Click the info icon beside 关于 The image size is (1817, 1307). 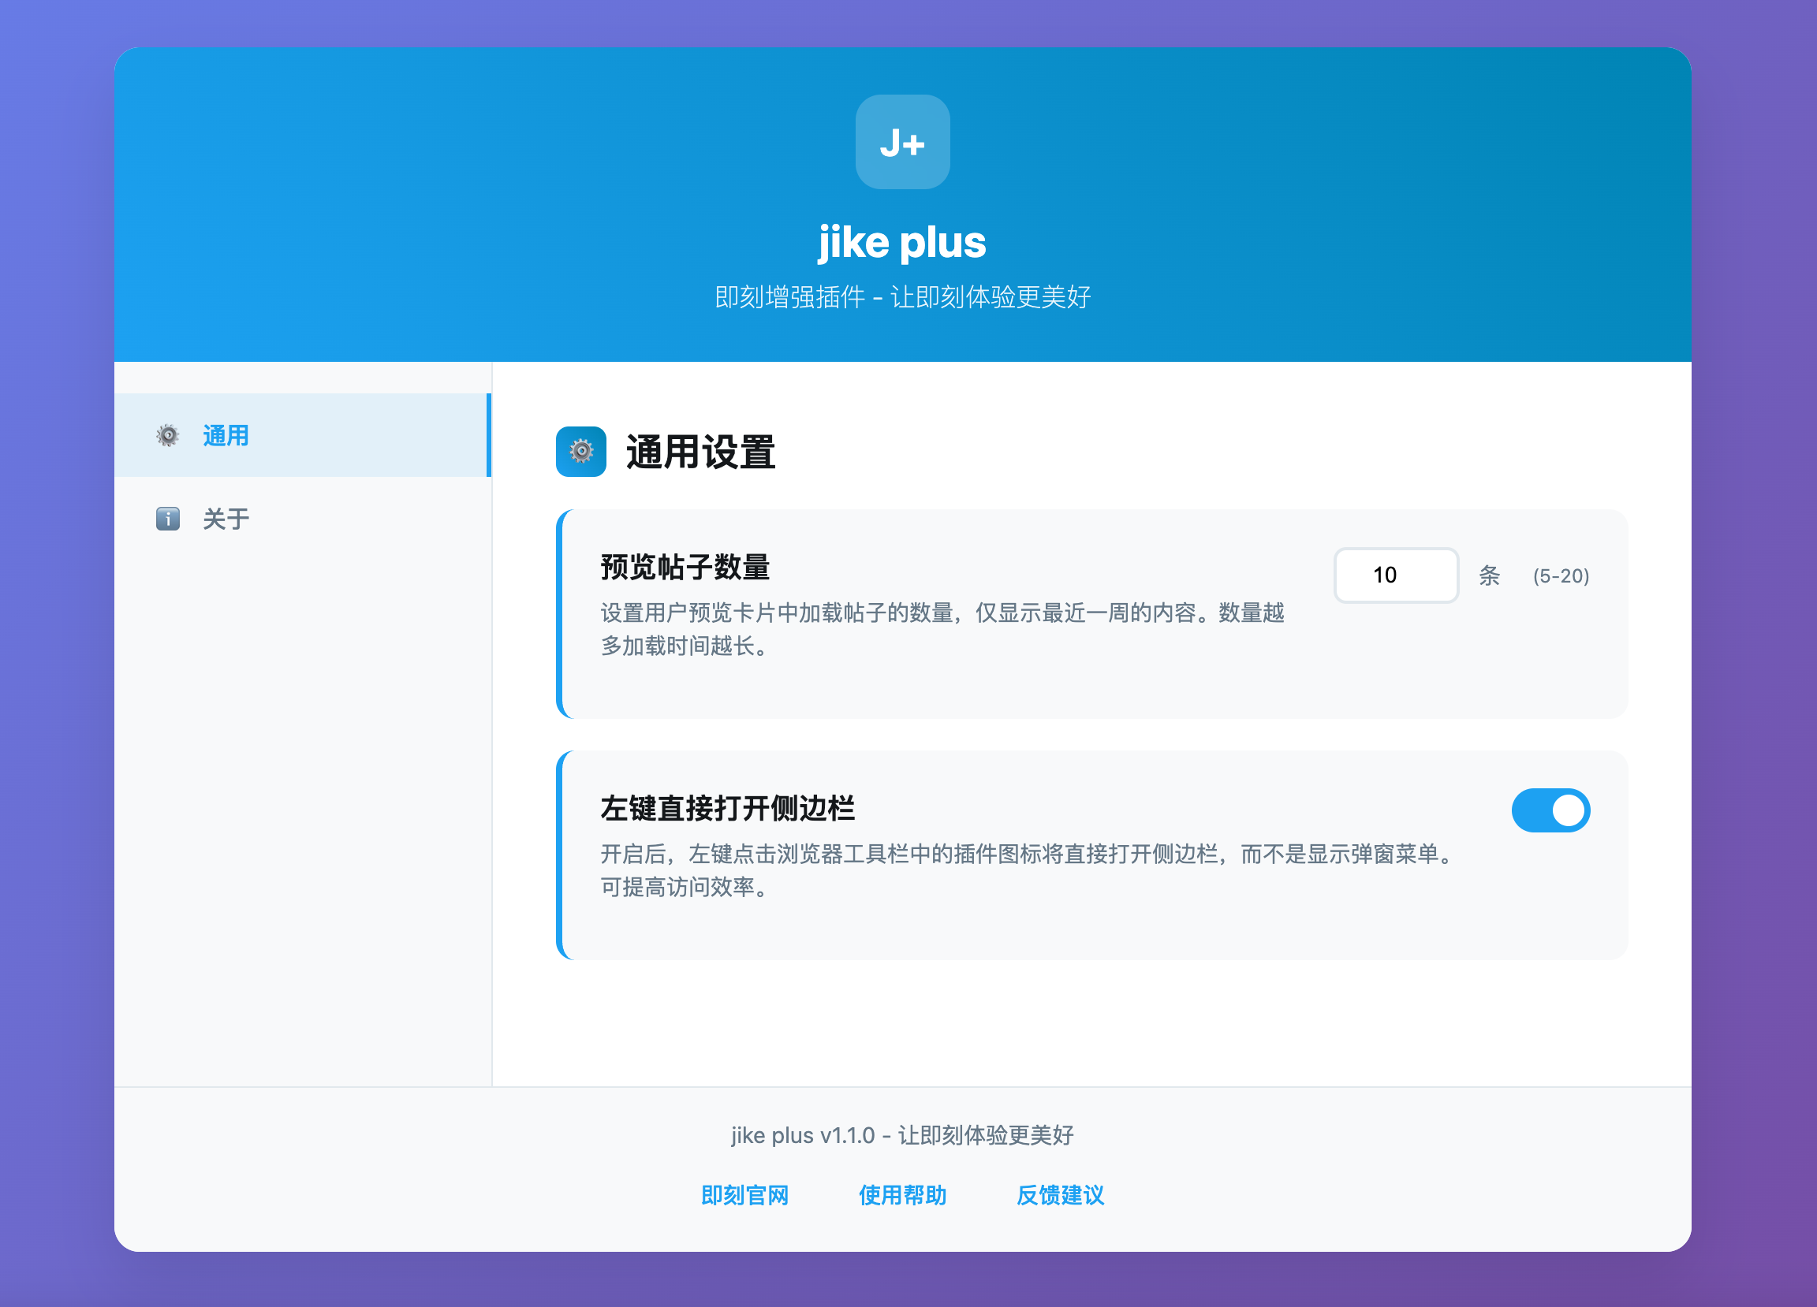[167, 518]
